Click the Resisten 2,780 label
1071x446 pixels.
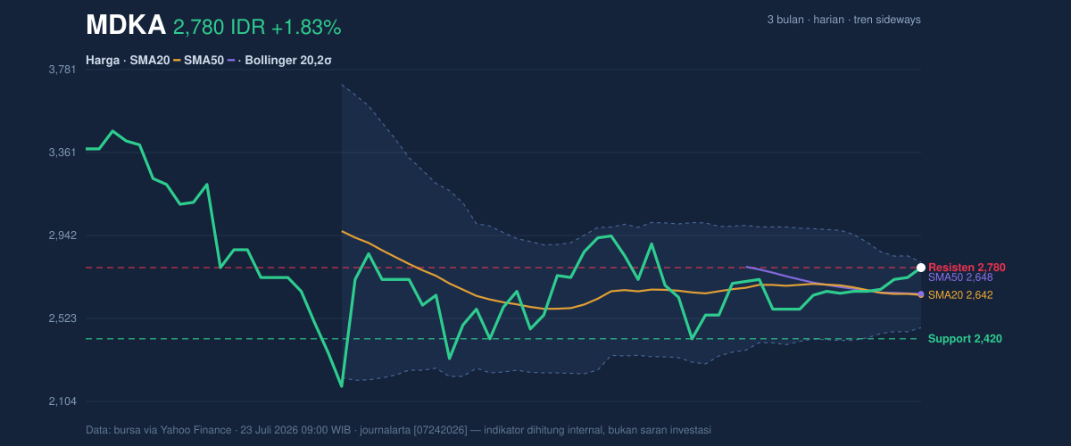coord(967,268)
